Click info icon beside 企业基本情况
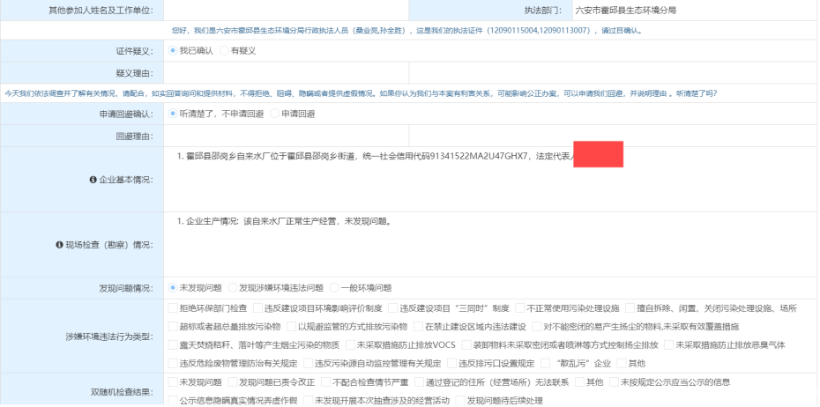This screenshot has width=820, height=407. pos(93,180)
